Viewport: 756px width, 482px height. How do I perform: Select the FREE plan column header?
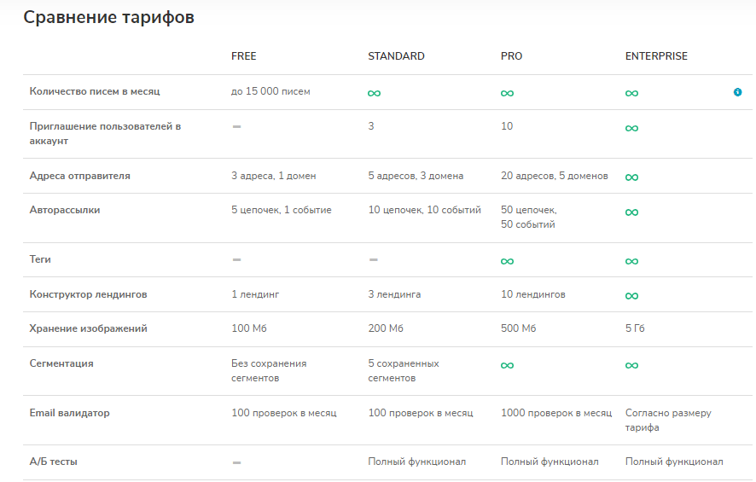(243, 56)
